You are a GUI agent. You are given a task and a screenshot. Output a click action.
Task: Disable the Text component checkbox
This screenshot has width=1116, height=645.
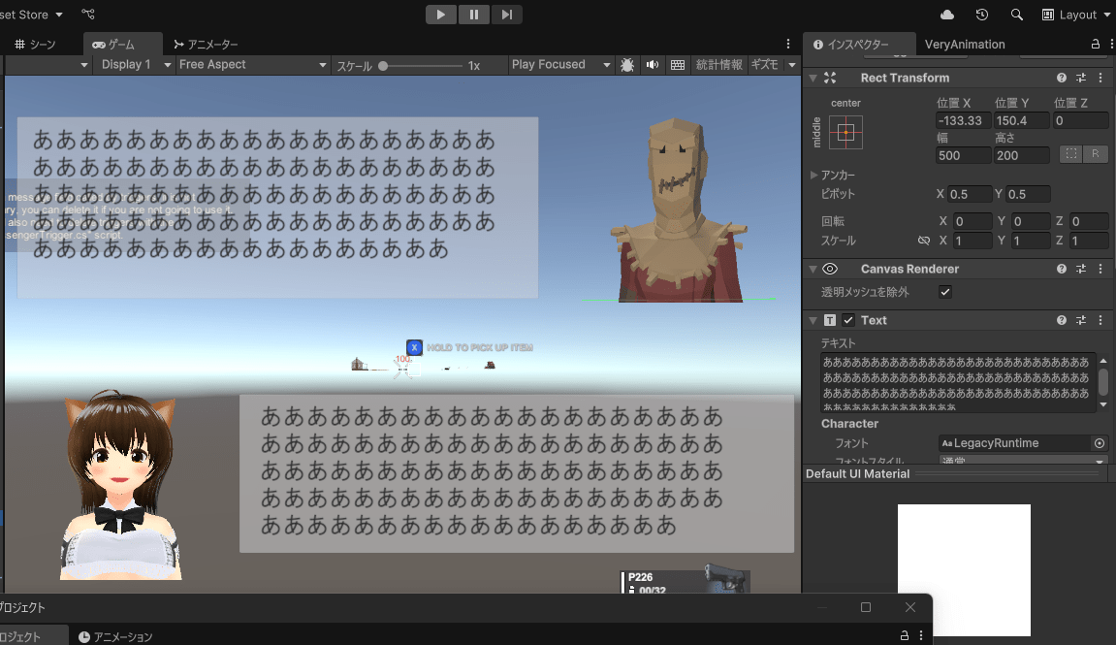(848, 320)
